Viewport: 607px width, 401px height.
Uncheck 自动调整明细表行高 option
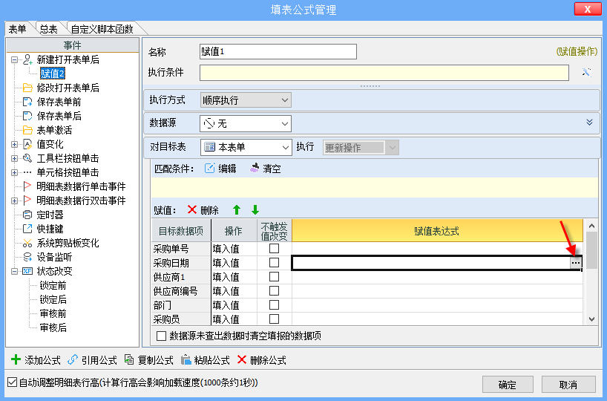[12, 382]
